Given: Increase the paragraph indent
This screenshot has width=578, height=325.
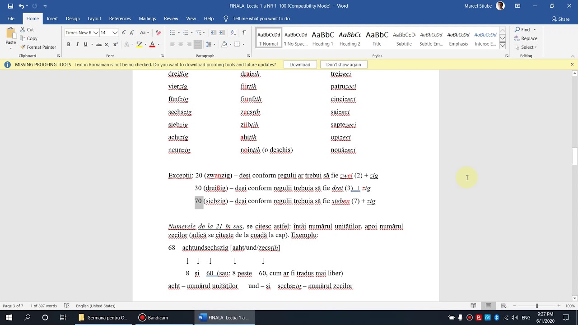Looking at the screenshot, I should (x=223, y=32).
